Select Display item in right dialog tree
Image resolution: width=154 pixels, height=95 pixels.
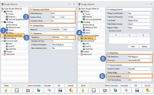point(86,52)
